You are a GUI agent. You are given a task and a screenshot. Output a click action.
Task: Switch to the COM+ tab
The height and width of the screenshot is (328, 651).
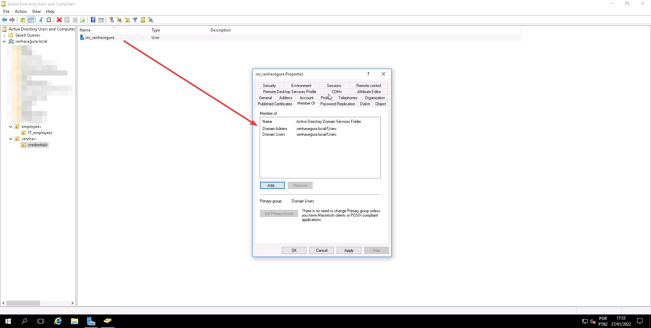[337, 92]
